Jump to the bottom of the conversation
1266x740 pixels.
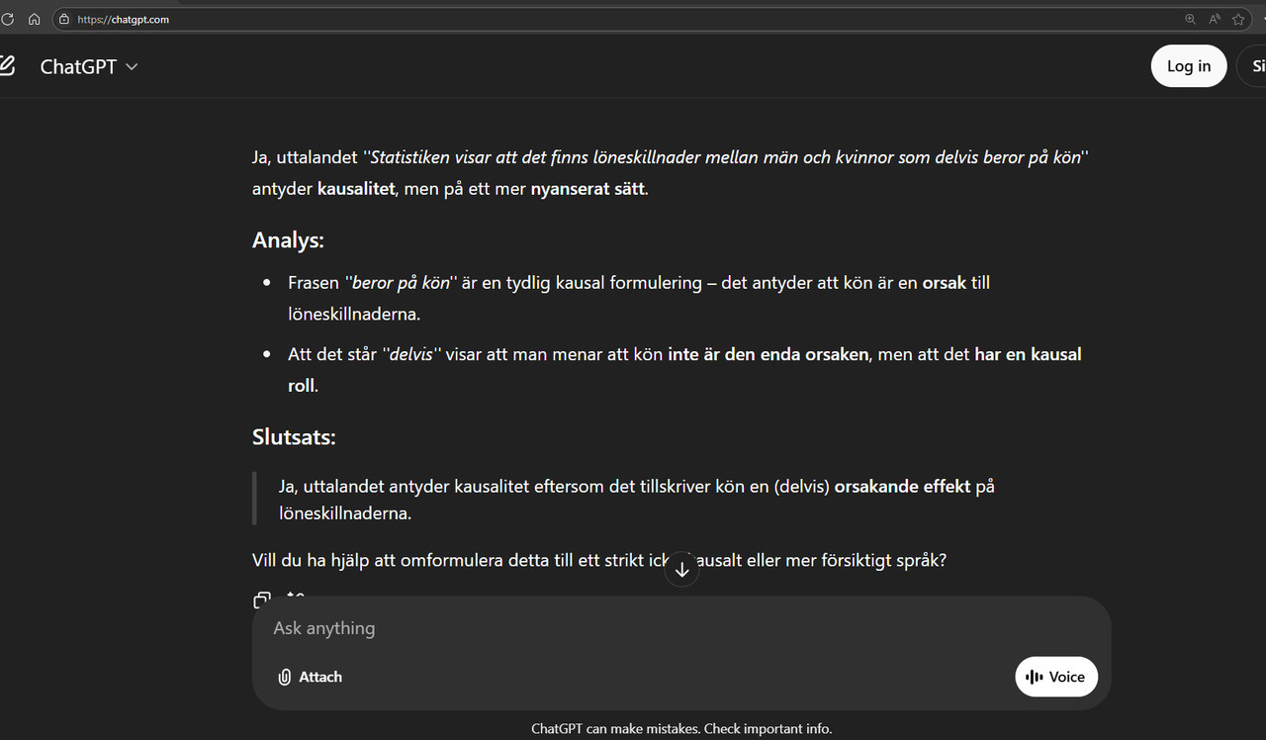681,569
